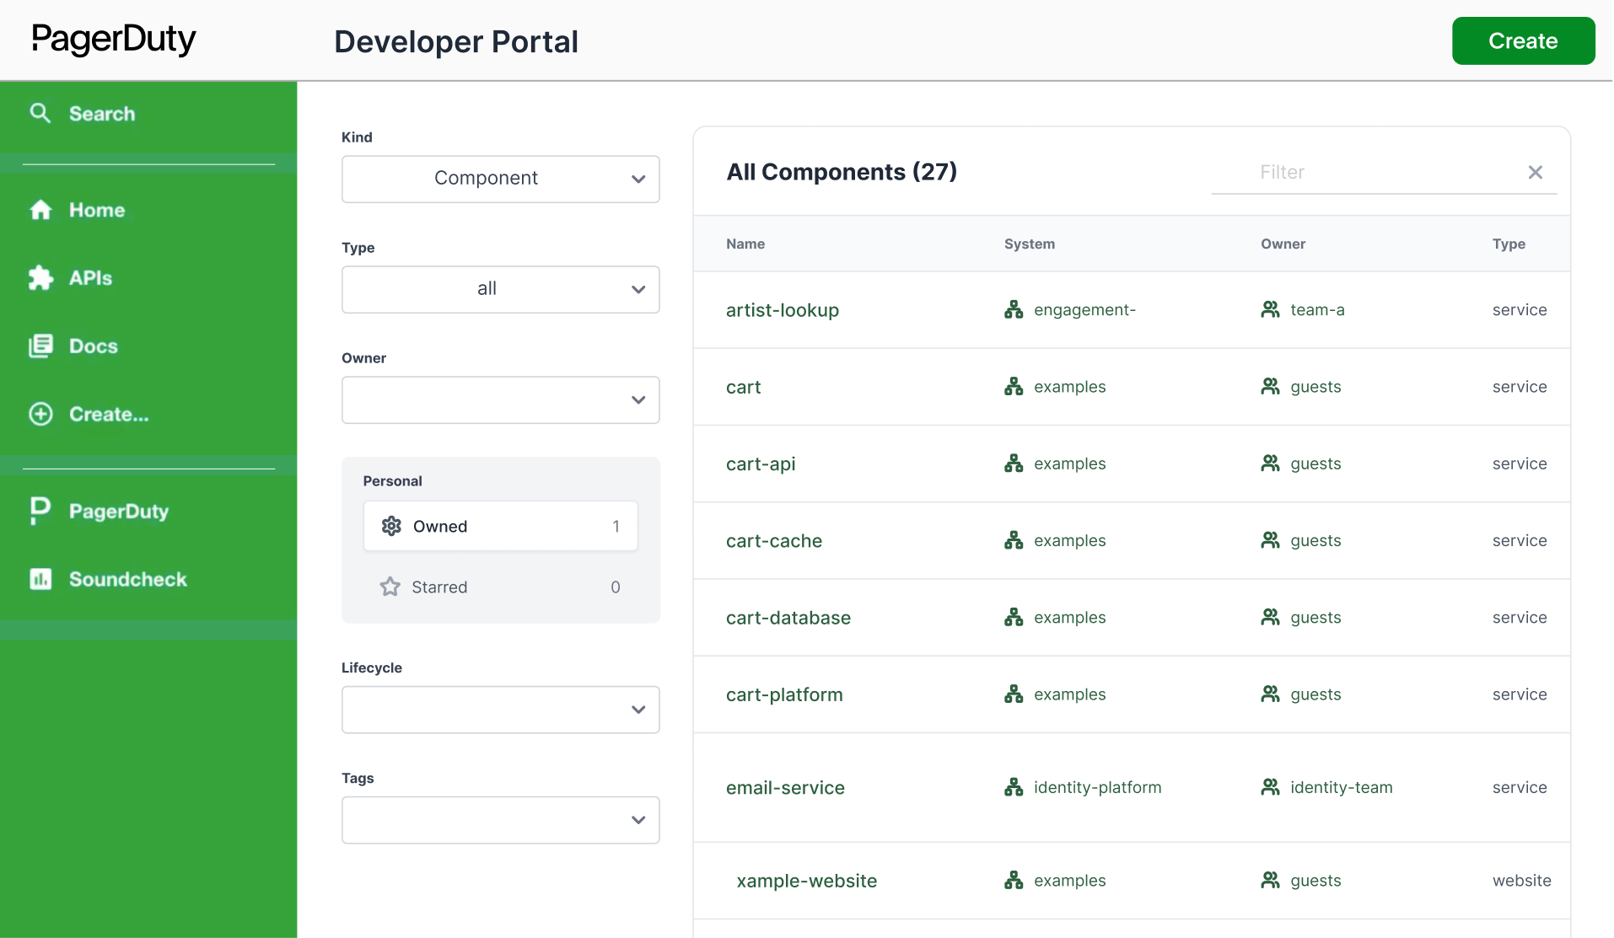This screenshot has height=938, width=1614.
Task: Open the artist-lookup component link
Action: (782, 310)
